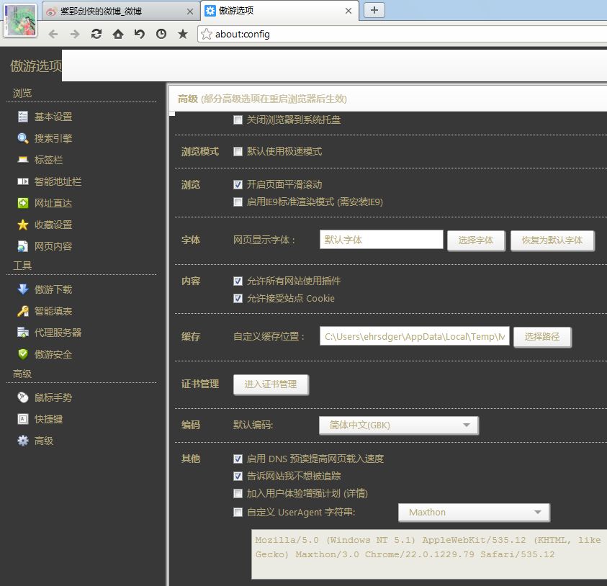Go to Home via house icon
This screenshot has height=586, width=607.
click(x=118, y=34)
